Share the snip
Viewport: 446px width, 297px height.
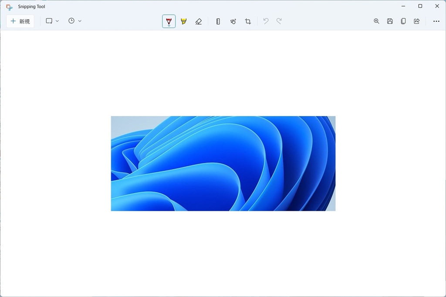point(417,21)
